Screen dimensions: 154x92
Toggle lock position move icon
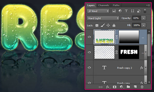[x=108, y=25]
